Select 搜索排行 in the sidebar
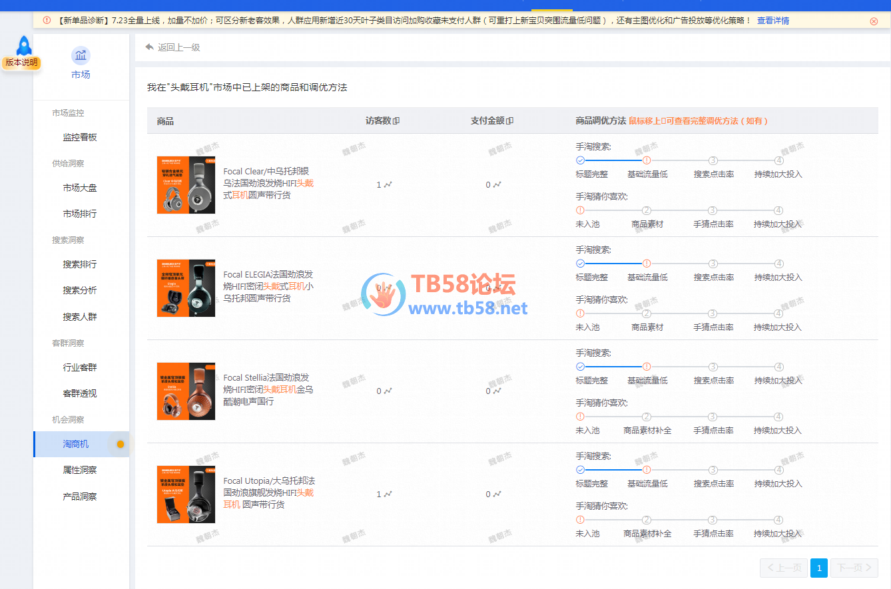This screenshot has height=589, width=891. 80,264
